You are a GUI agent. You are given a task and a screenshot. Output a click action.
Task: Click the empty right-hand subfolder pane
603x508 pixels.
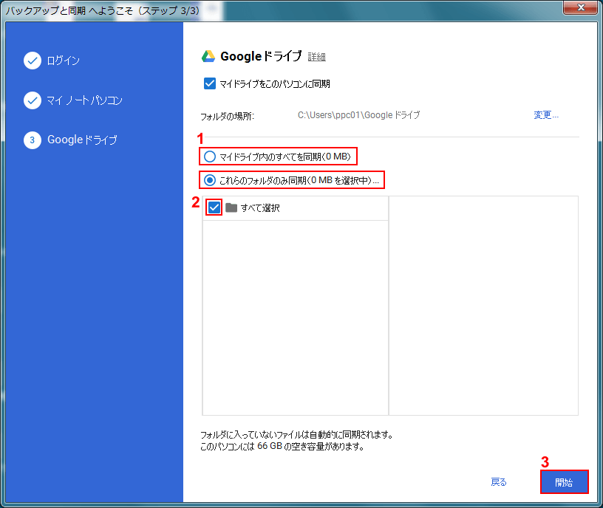coord(483,305)
